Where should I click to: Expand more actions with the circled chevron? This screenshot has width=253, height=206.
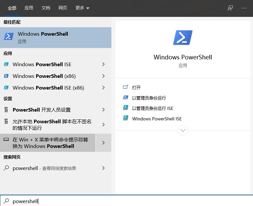point(183,130)
